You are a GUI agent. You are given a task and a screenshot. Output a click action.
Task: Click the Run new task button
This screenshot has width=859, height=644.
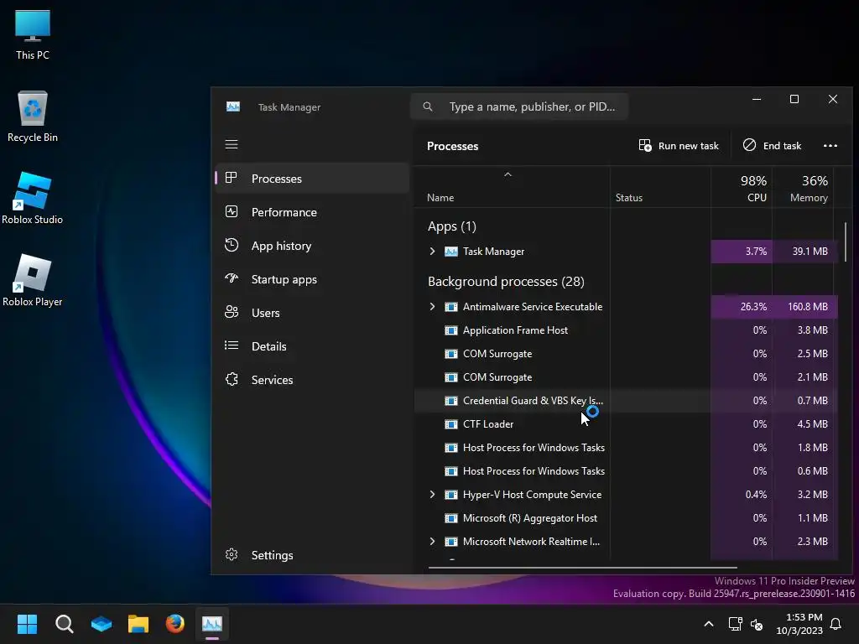[678, 146]
